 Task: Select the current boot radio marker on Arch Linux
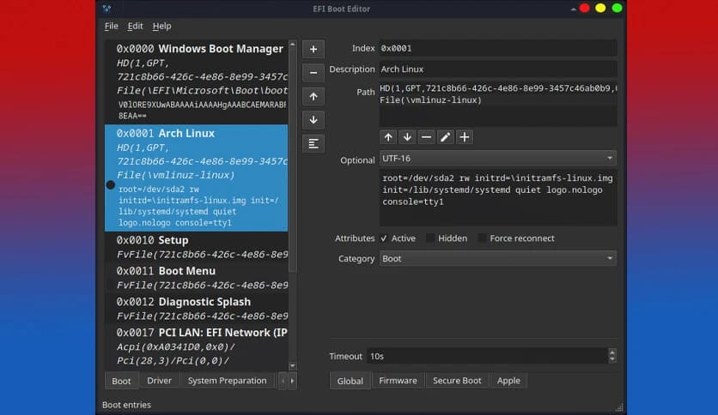pyautogui.click(x=110, y=184)
